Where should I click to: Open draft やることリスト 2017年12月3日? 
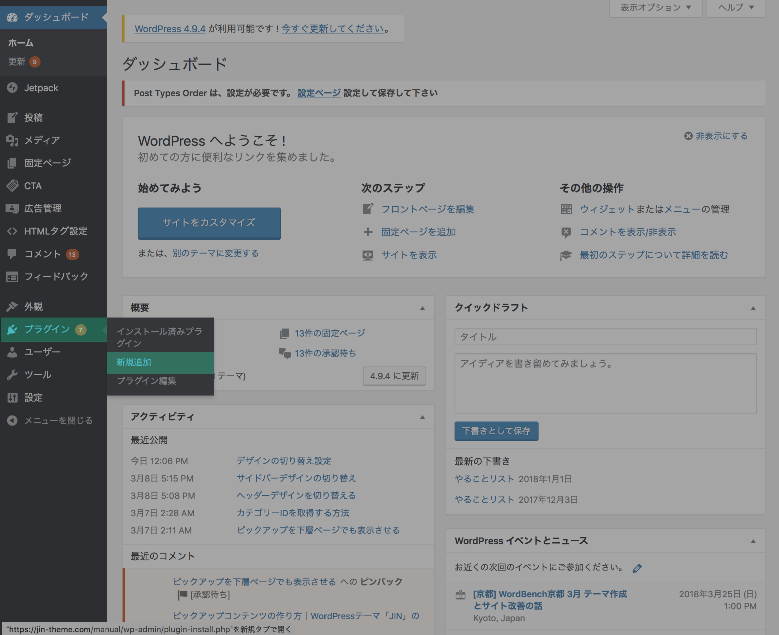(484, 500)
